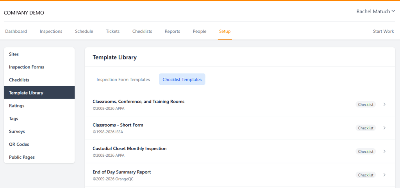Viewport: 400px width, 188px height.
Task: Open QR Codes setup page
Action: 19,144
